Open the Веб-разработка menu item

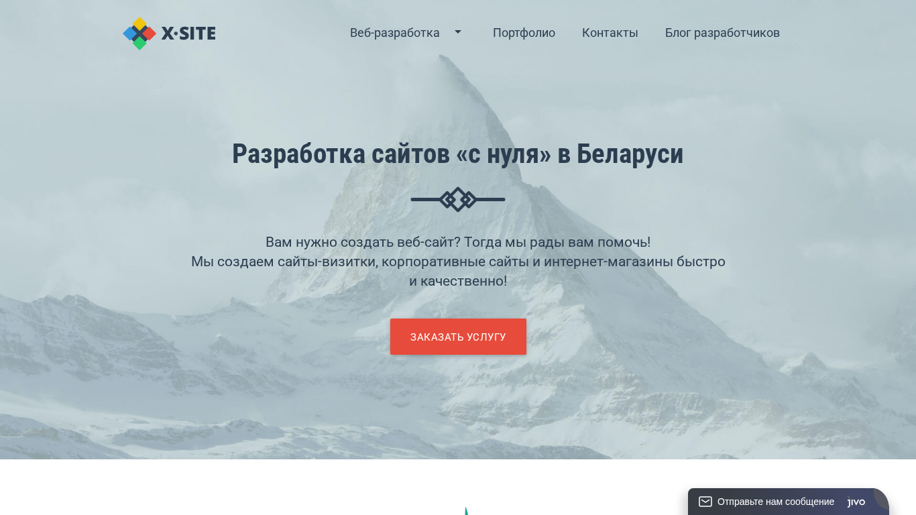coord(395,33)
